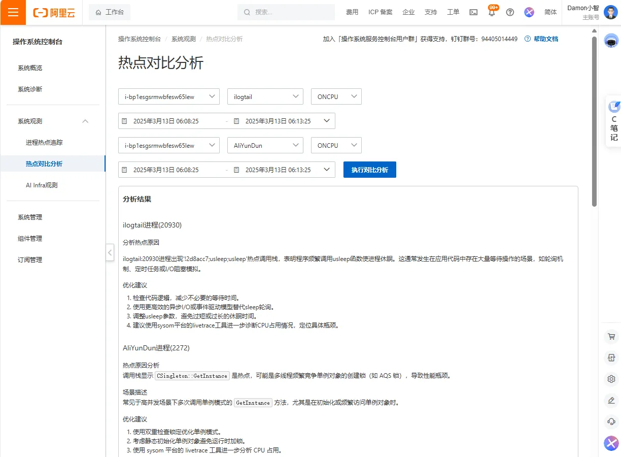Open the 帮助文档 help link
This screenshot has height=457, width=621.
[541, 39]
